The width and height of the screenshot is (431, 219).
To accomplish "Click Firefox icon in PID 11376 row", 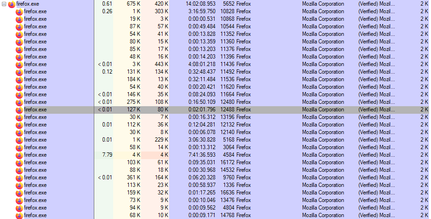I will pos(19,50).
